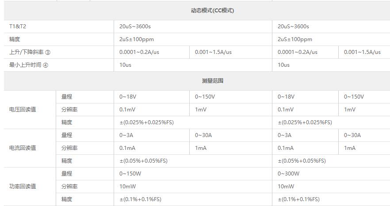Click the circled ④ footnote marker
The height and width of the screenshot is (206, 390).
[x=45, y=65]
